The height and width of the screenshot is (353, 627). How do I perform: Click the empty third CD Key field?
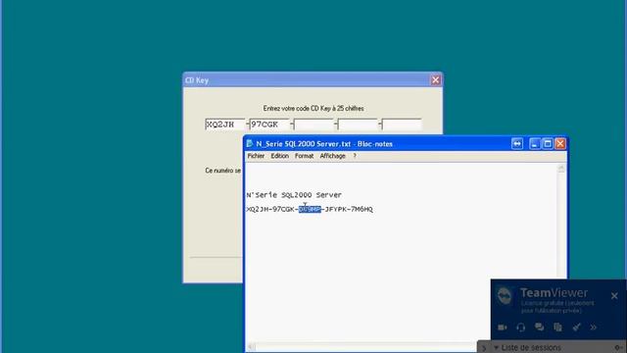313,125
